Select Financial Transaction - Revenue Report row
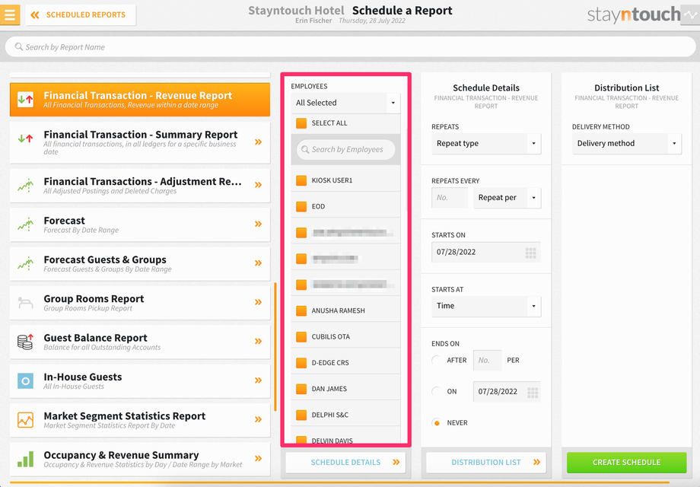Image resolution: width=700 pixels, height=487 pixels. tap(140, 100)
